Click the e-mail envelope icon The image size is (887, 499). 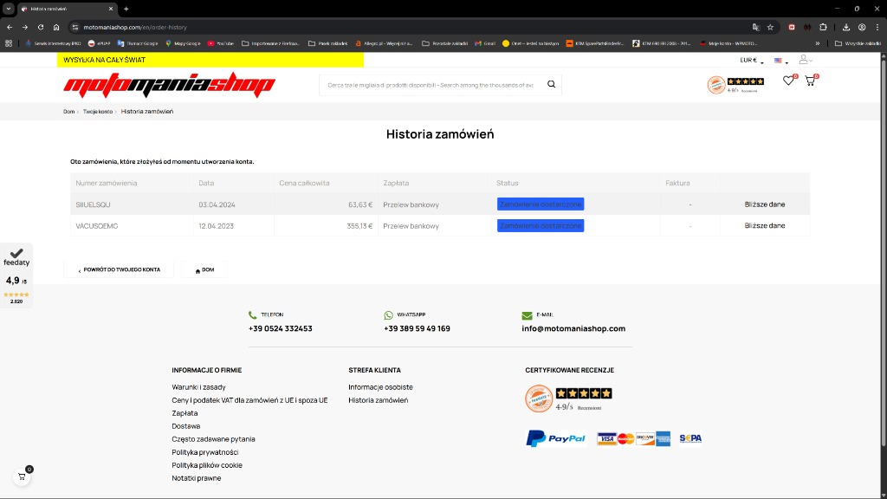(x=527, y=315)
